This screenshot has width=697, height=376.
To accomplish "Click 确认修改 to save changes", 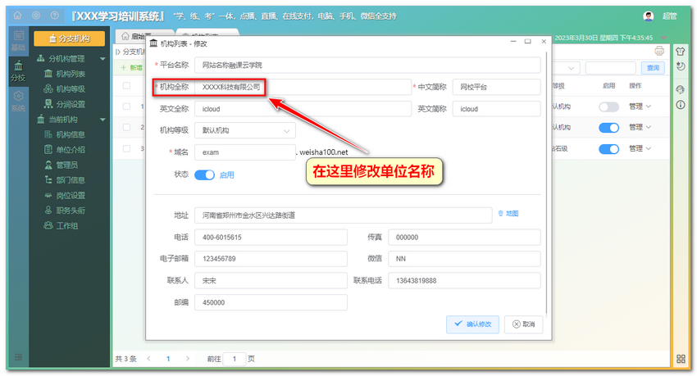I will click(x=472, y=324).
